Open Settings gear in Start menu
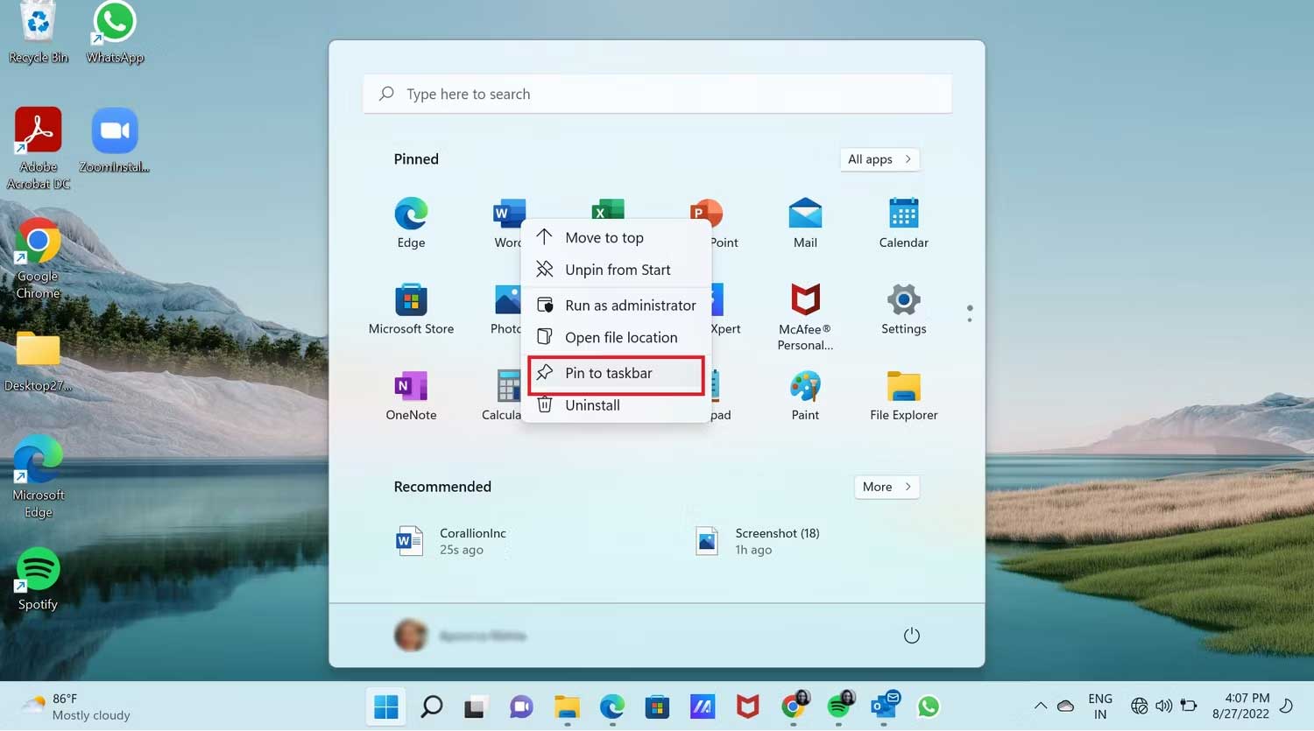 pyautogui.click(x=903, y=309)
